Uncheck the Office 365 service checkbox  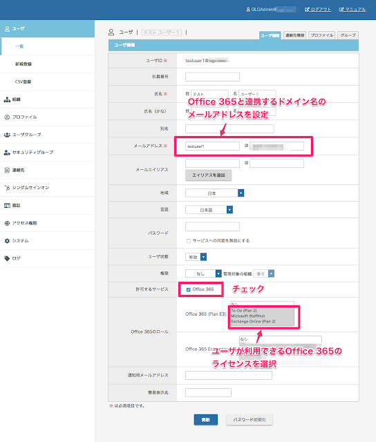coord(189,289)
